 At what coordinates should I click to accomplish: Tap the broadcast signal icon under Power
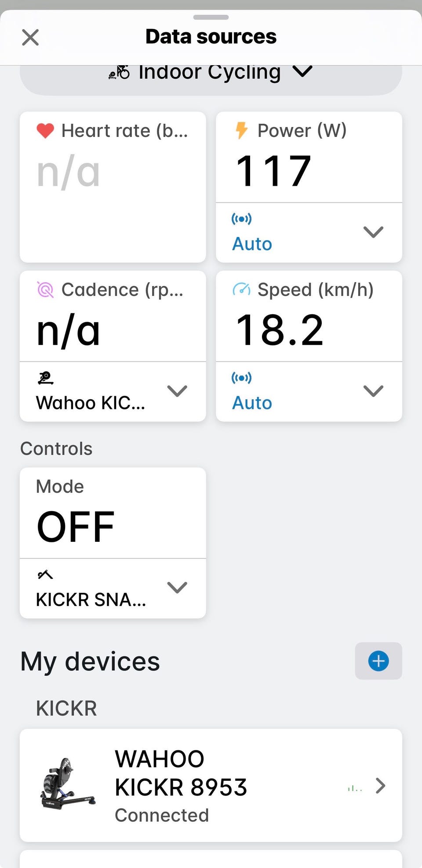[x=241, y=218]
